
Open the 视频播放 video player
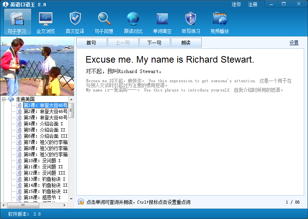click(220, 23)
